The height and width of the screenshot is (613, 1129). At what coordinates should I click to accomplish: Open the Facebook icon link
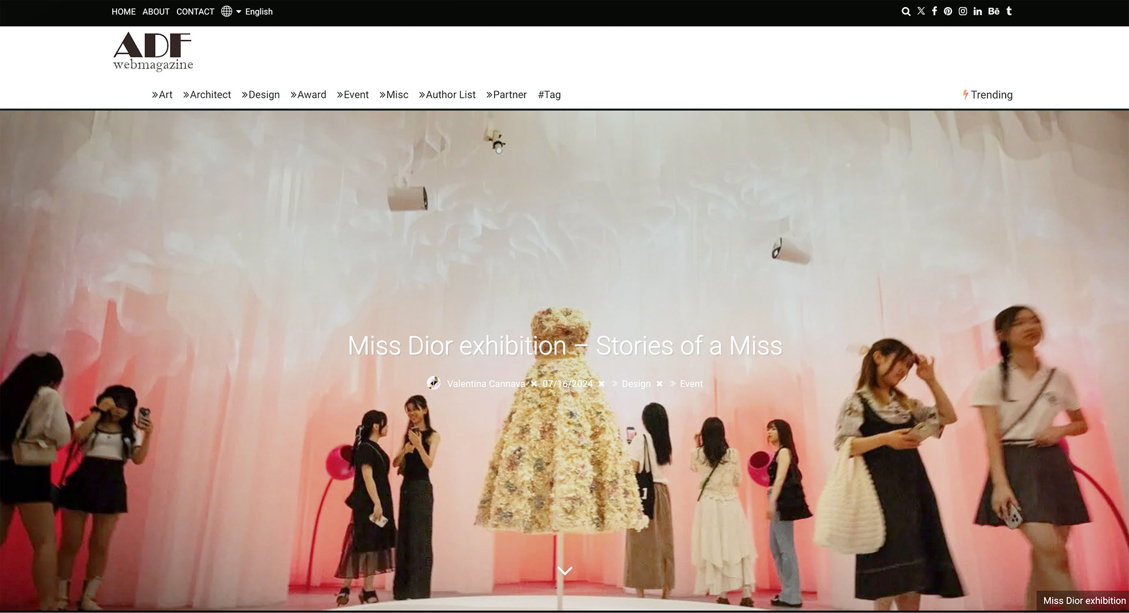[x=934, y=11]
